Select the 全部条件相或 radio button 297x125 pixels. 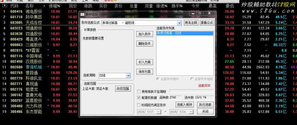tap(192, 79)
